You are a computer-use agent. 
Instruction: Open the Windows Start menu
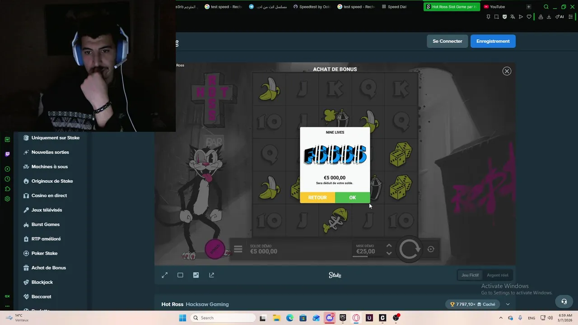[x=182, y=318]
